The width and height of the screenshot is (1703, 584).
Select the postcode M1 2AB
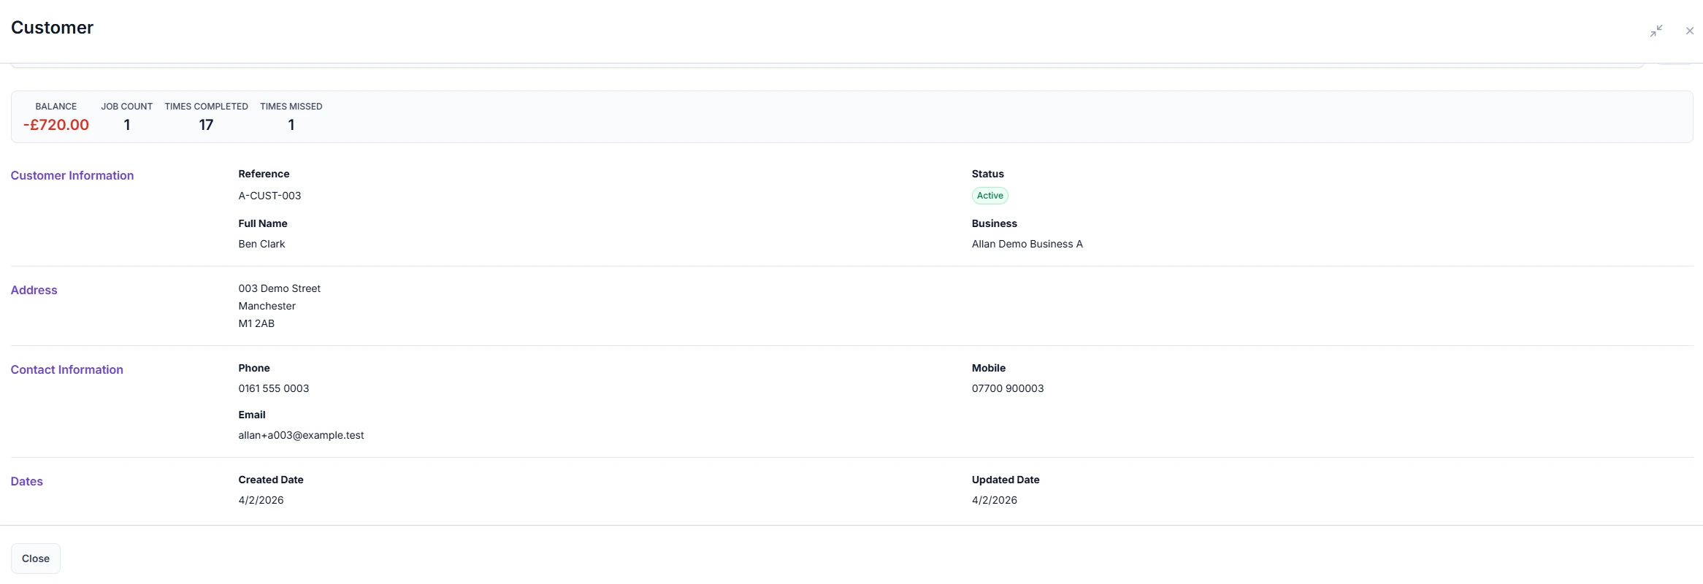[x=256, y=323]
